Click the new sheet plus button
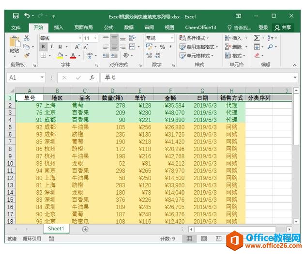Viewport: 305px width, 254px height. tap(85, 229)
